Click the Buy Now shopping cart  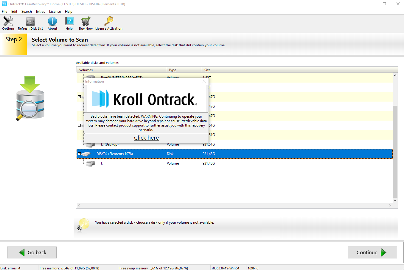(x=86, y=23)
